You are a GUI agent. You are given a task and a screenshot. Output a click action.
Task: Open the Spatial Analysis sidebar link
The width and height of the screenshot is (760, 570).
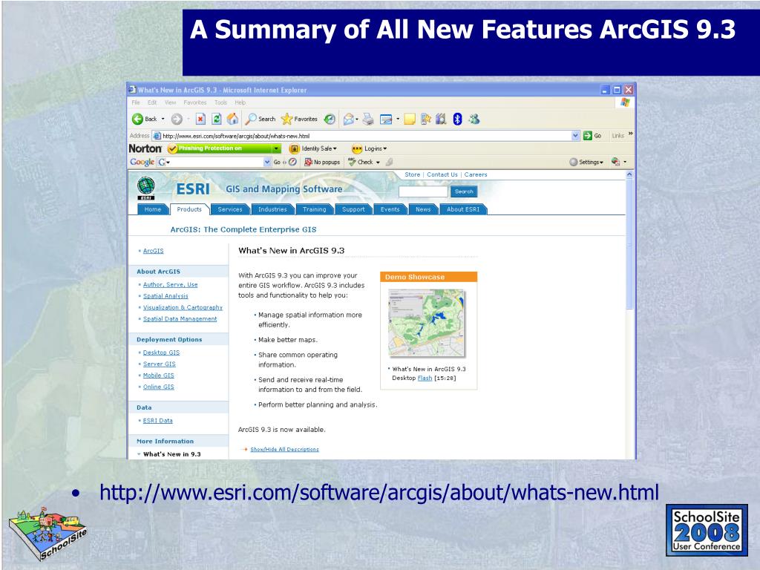pos(166,296)
